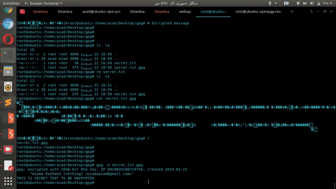
Task: Open Sublime Text from the dock
Action: [8, 102]
